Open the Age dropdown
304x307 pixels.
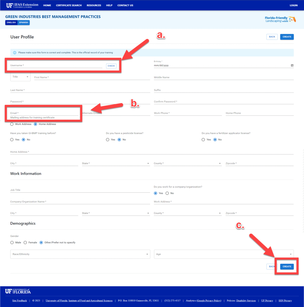pyautogui.click(x=224, y=254)
